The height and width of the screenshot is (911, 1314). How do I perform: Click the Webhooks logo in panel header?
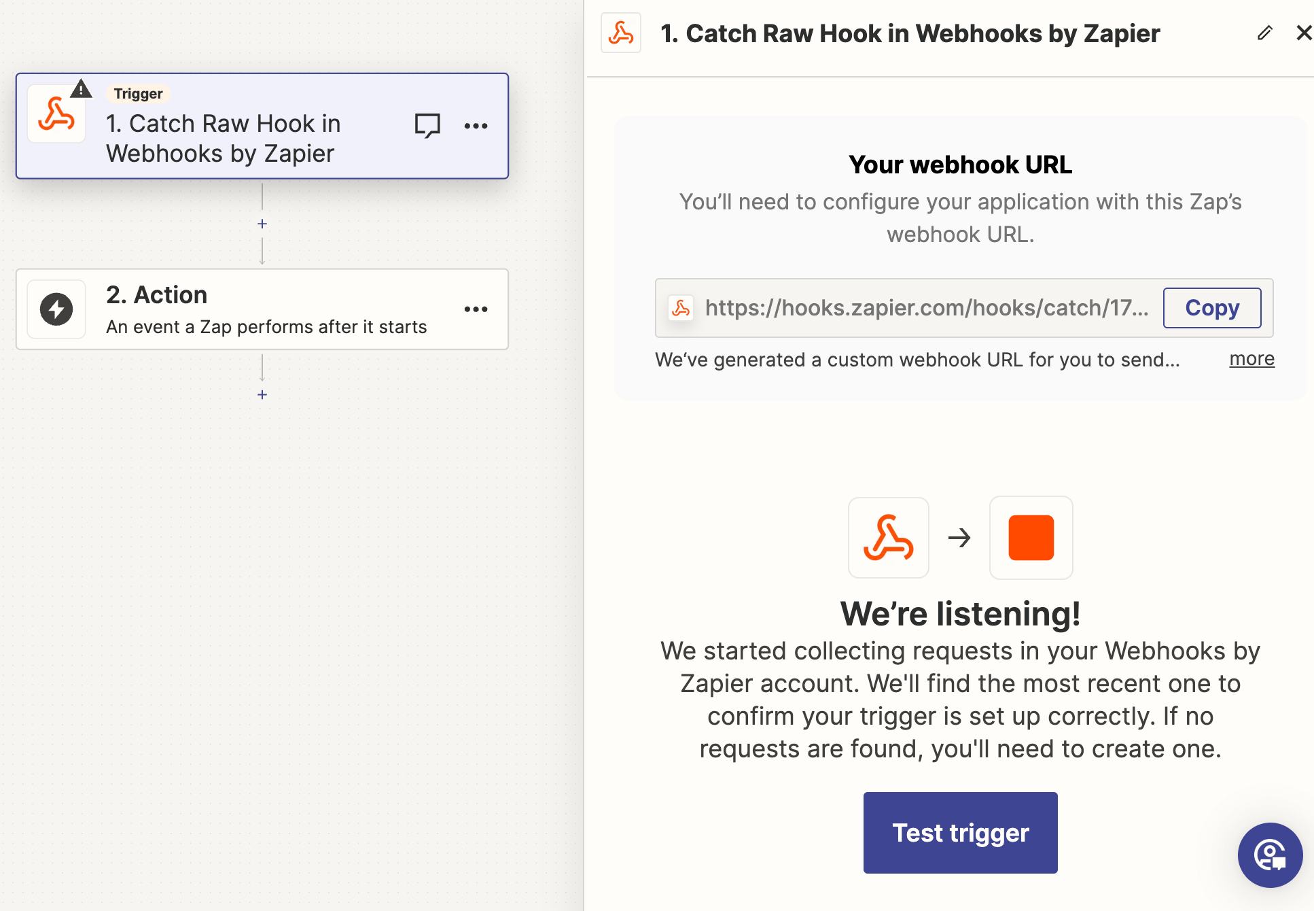click(621, 33)
